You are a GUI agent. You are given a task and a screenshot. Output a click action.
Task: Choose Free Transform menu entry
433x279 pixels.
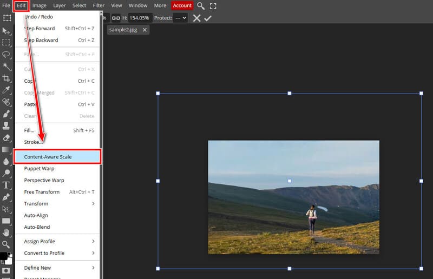click(x=57, y=192)
